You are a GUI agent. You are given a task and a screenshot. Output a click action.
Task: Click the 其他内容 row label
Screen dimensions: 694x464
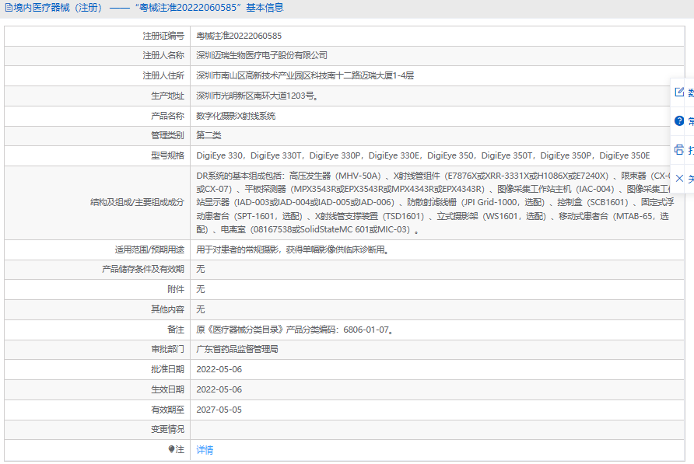click(167, 309)
